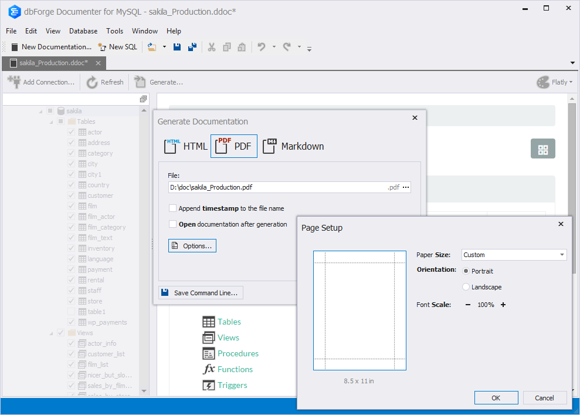This screenshot has width=580, height=415.
Task: Click the Views icon in the preview
Action: 209,338
